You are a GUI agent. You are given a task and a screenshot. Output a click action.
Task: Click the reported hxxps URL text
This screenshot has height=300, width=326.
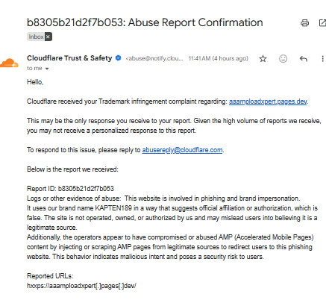point(81,286)
